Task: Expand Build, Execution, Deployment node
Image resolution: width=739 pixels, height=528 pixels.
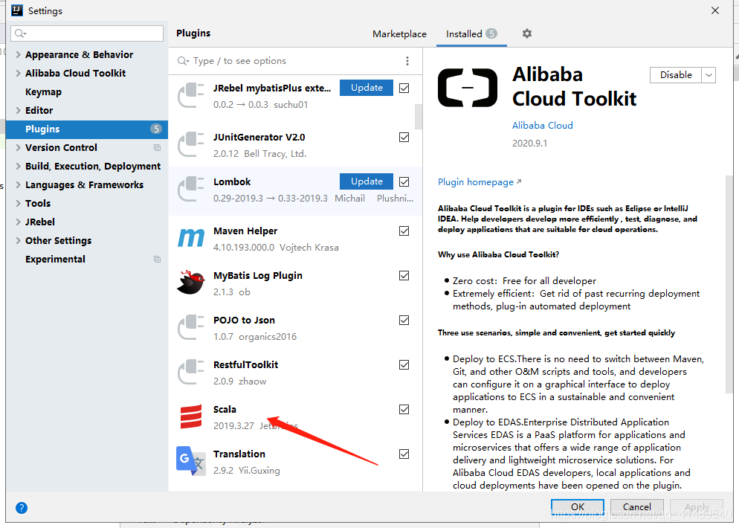Action: click(x=18, y=167)
